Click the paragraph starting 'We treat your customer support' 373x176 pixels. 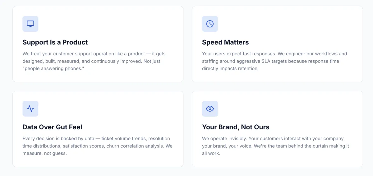click(x=94, y=61)
